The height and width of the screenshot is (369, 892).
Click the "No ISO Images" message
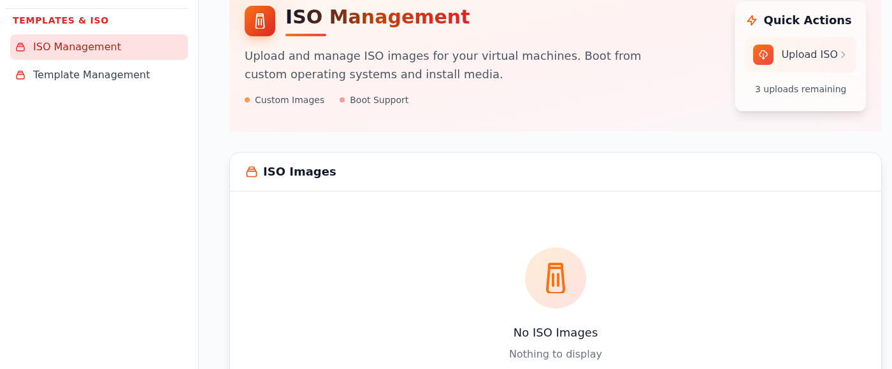pos(556,333)
